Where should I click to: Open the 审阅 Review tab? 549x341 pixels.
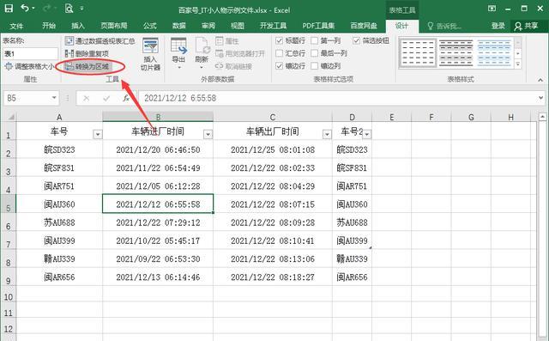click(208, 26)
